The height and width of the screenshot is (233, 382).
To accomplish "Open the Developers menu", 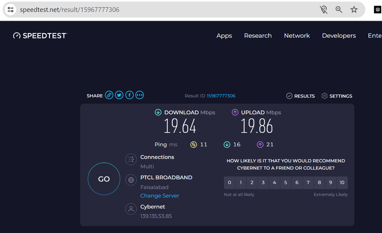I will [339, 36].
